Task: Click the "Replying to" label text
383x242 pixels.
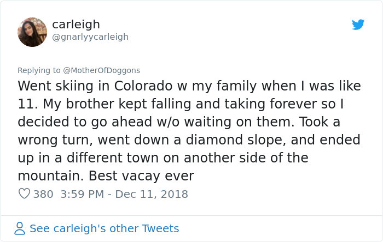Action: tap(39, 70)
